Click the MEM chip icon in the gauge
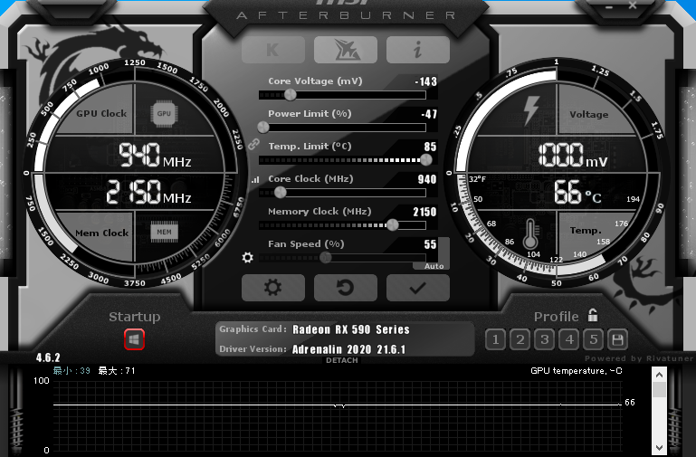 pos(164,232)
